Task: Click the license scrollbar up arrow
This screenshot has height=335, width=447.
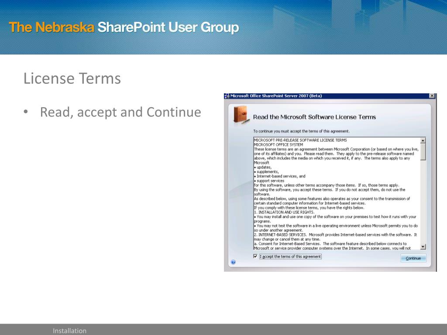Action: click(423, 140)
